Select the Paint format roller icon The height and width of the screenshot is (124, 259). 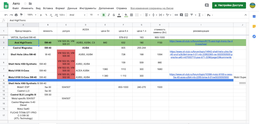pyautogui.click(x=21, y=15)
